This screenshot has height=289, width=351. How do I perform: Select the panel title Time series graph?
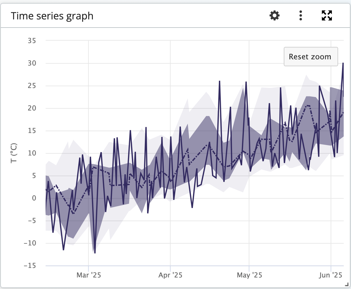tap(52, 16)
